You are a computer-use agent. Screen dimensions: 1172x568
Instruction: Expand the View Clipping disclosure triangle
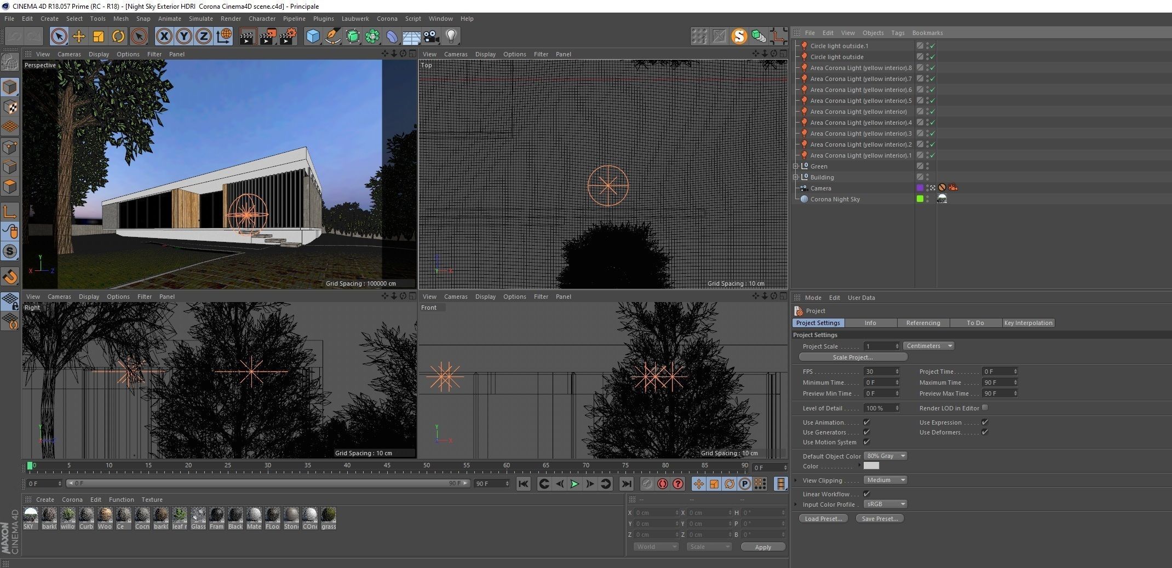(x=796, y=480)
